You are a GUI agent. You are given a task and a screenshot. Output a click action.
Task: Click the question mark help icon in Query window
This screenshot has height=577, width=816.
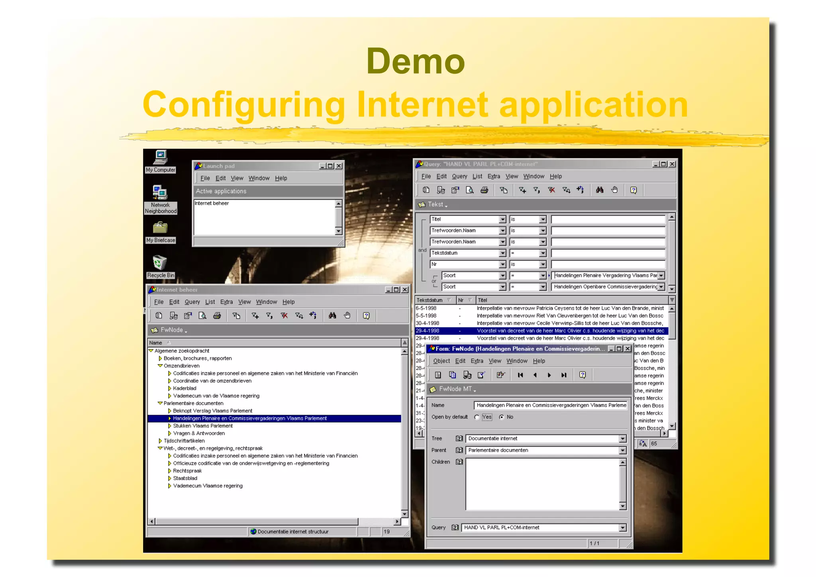(634, 190)
